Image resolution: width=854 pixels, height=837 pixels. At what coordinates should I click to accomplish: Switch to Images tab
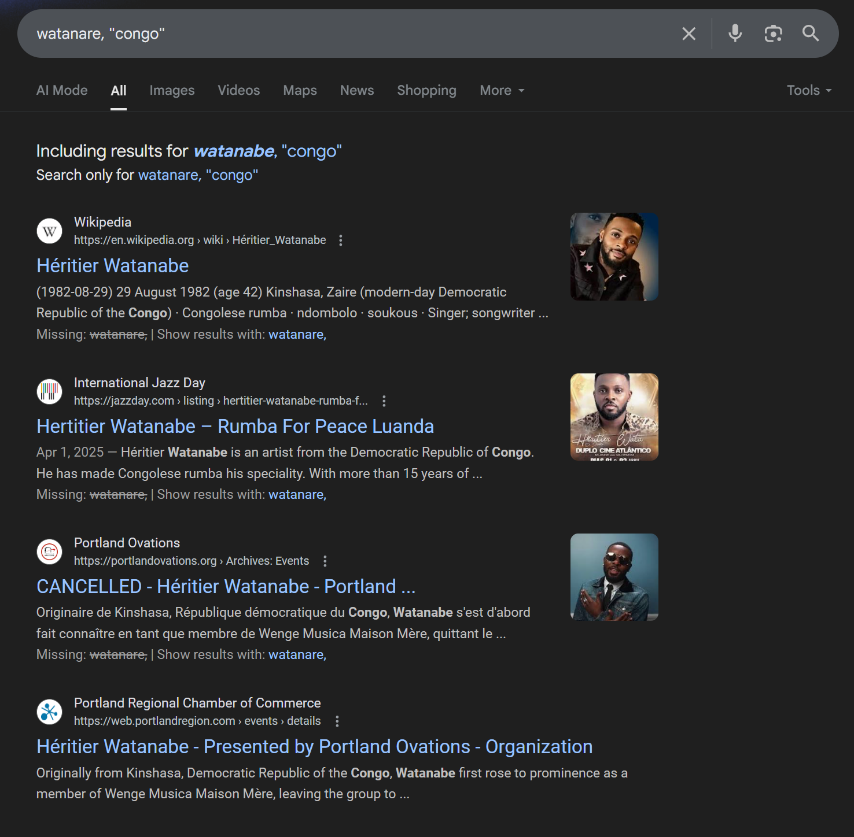[x=172, y=90]
